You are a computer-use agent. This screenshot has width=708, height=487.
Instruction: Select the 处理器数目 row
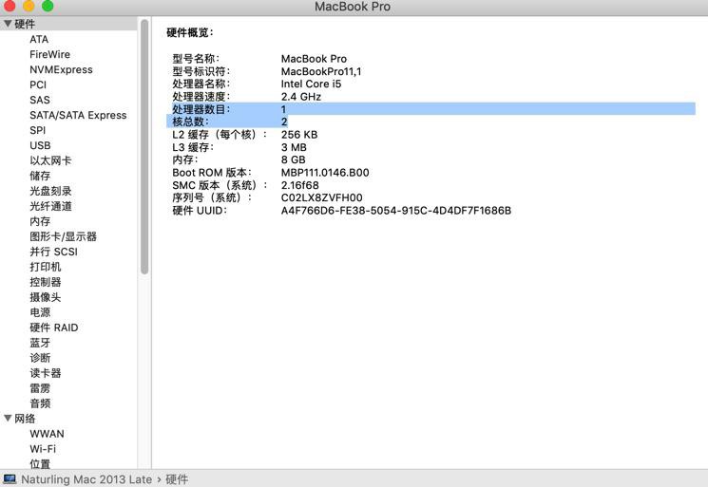(431, 109)
